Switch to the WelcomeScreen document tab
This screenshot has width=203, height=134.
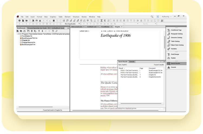(x=77, y=27)
